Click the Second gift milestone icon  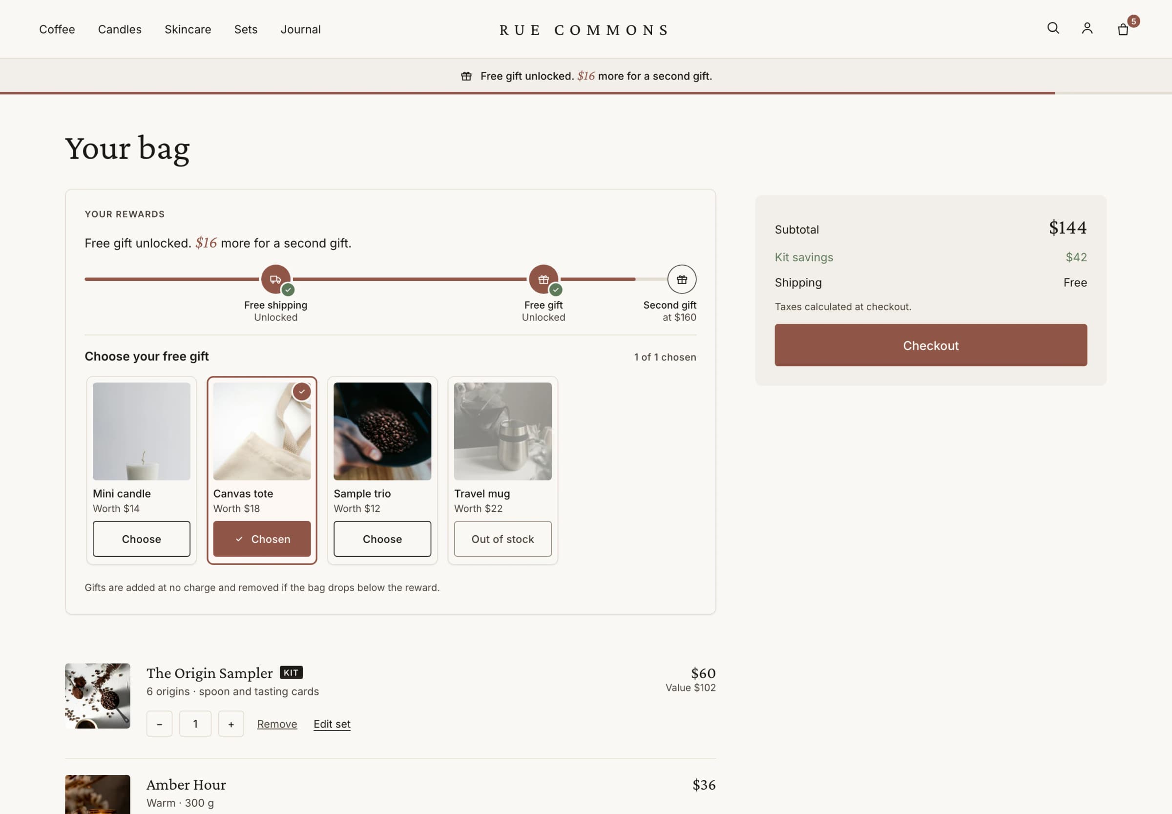682,279
